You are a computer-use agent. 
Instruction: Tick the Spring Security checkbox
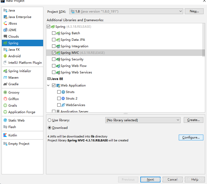(54, 59)
